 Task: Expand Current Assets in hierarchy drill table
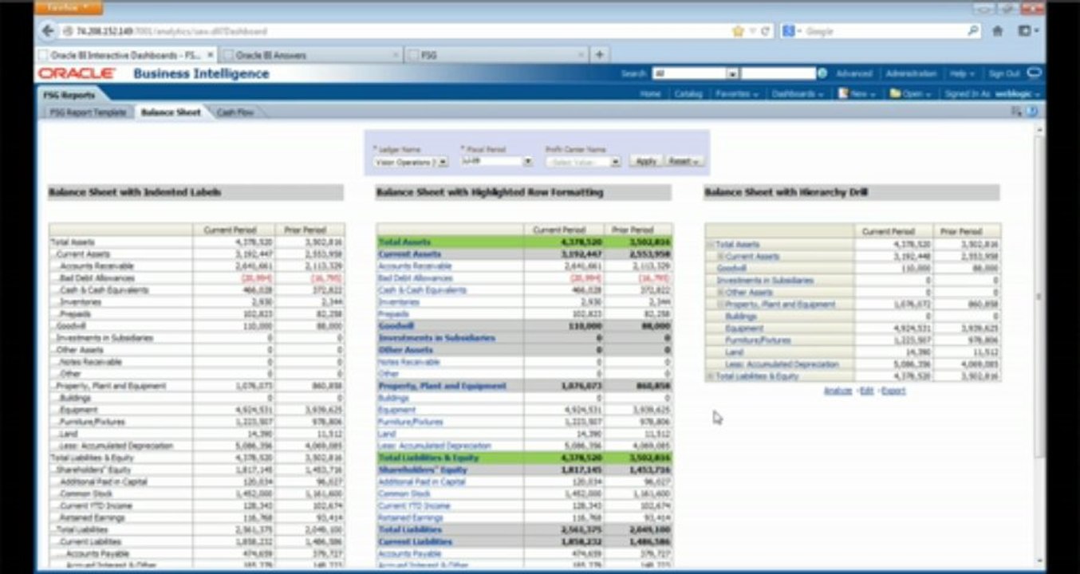720,257
